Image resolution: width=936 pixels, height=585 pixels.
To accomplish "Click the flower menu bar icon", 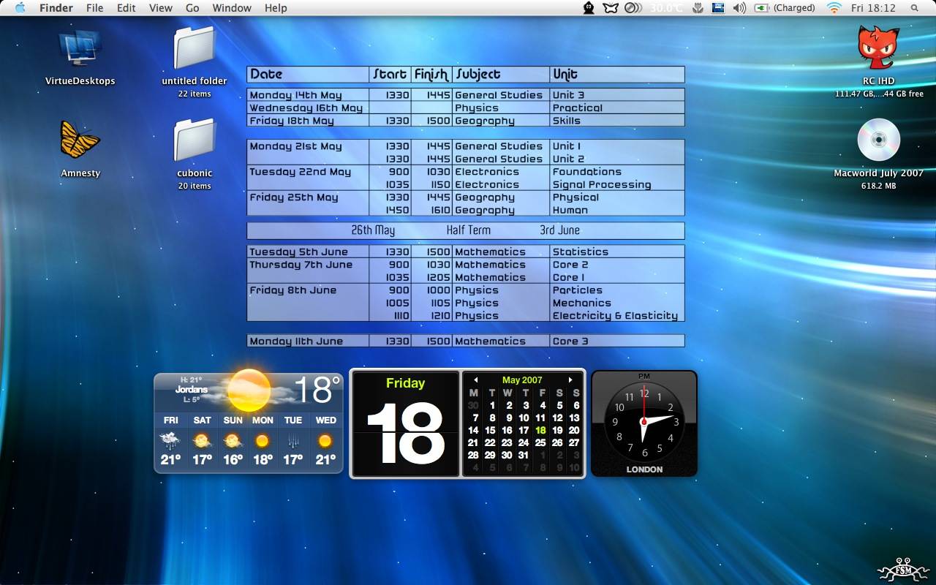I will point(698,8).
